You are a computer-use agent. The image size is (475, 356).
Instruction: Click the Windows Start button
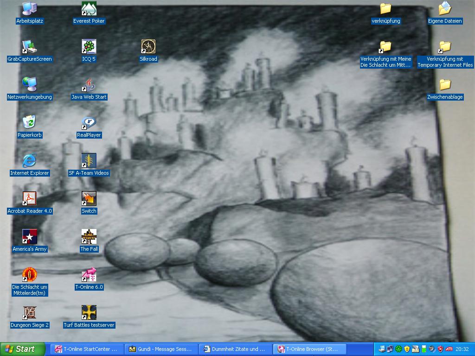(x=22, y=349)
